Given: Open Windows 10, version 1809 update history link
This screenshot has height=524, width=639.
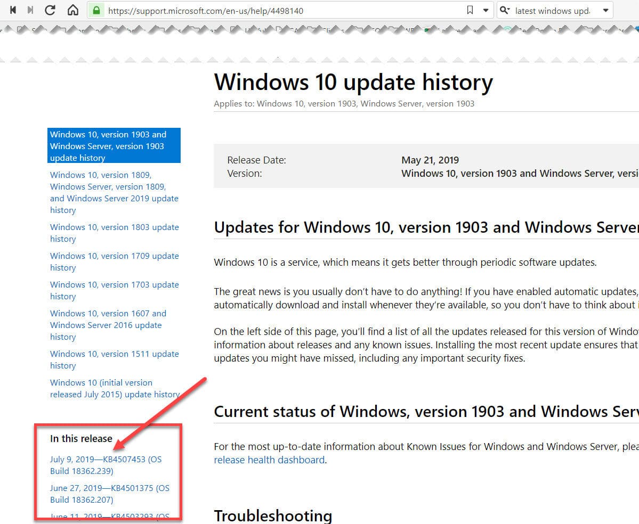Looking at the screenshot, I should [114, 193].
